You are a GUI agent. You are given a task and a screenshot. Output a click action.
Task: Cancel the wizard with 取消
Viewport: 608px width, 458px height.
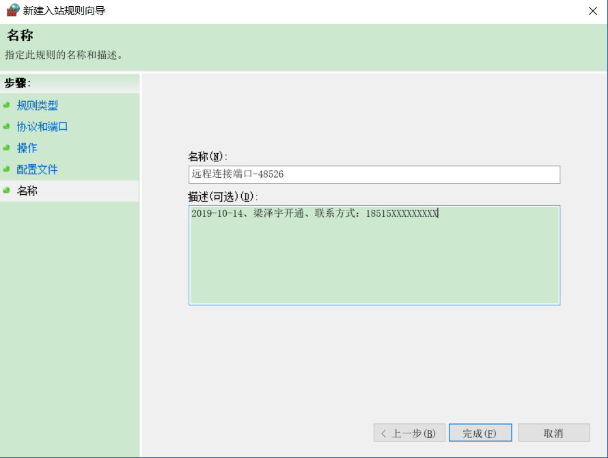(x=553, y=433)
